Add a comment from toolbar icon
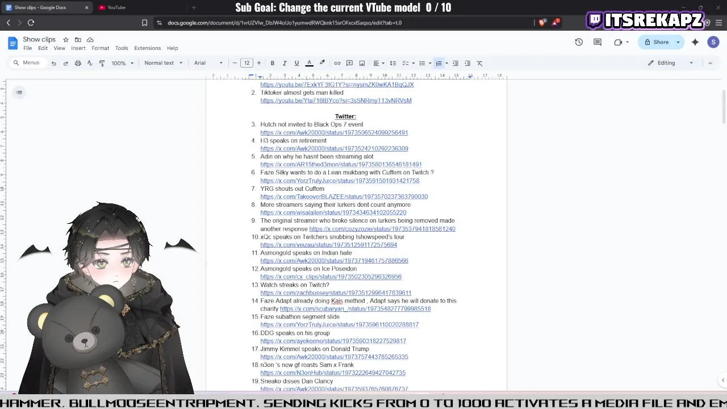 point(349,63)
